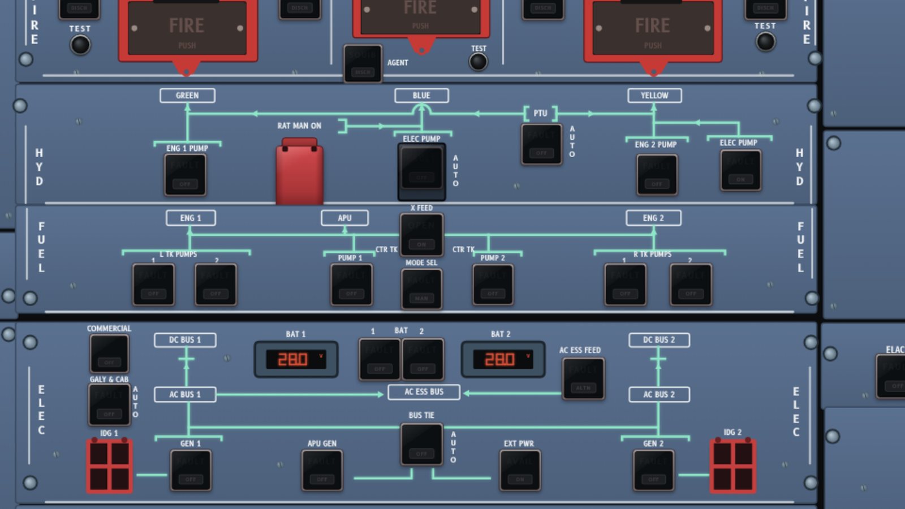Toggle L TK PUMPS 1 switch

pyautogui.click(x=153, y=284)
